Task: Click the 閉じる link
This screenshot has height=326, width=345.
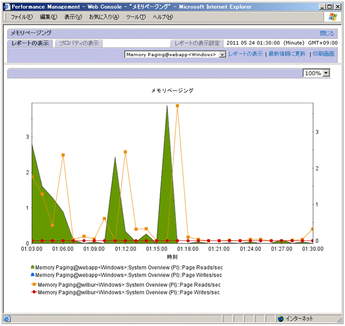Action: pyautogui.click(x=327, y=33)
